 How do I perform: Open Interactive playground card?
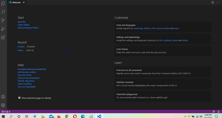pyautogui.click(x=163, y=96)
